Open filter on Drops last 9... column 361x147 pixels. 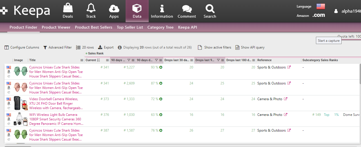(x=218, y=60)
